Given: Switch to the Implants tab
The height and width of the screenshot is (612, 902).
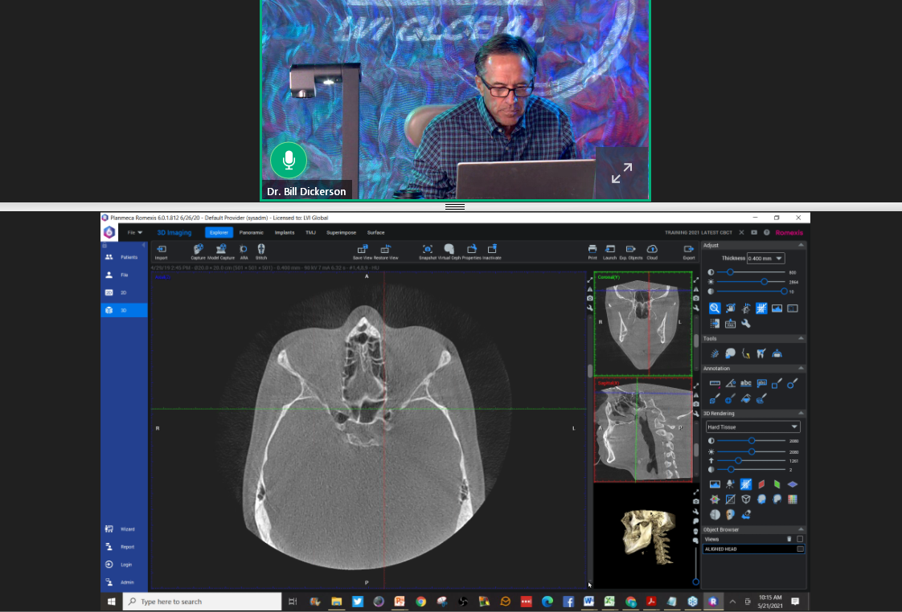Looking at the screenshot, I should pyautogui.click(x=284, y=233).
